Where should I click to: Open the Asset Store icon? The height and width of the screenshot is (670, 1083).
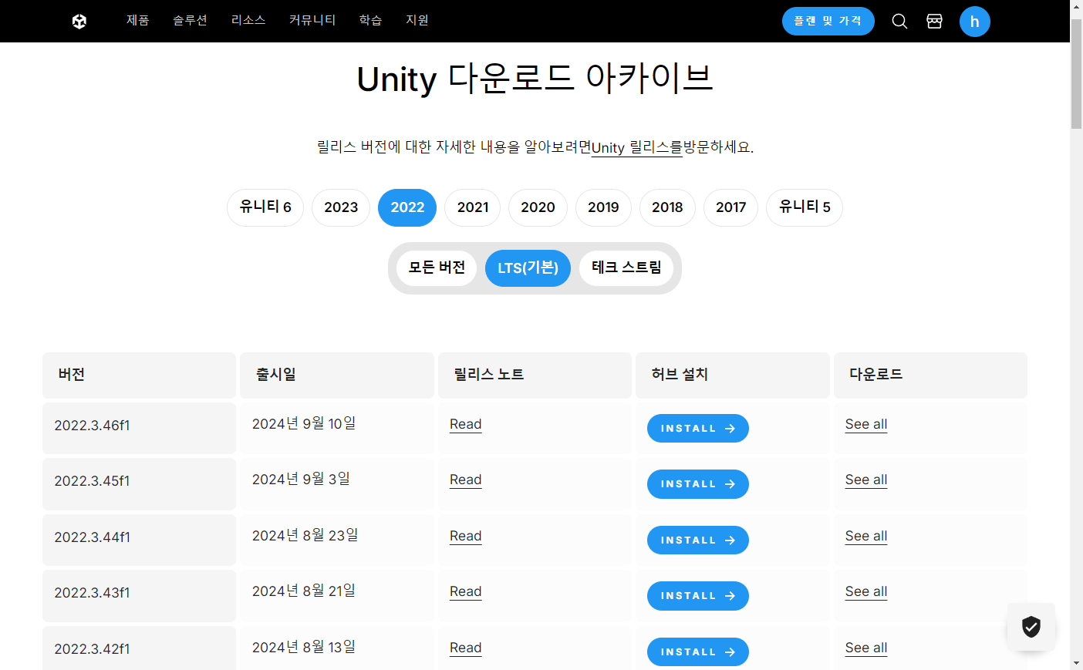click(x=934, y=21)
